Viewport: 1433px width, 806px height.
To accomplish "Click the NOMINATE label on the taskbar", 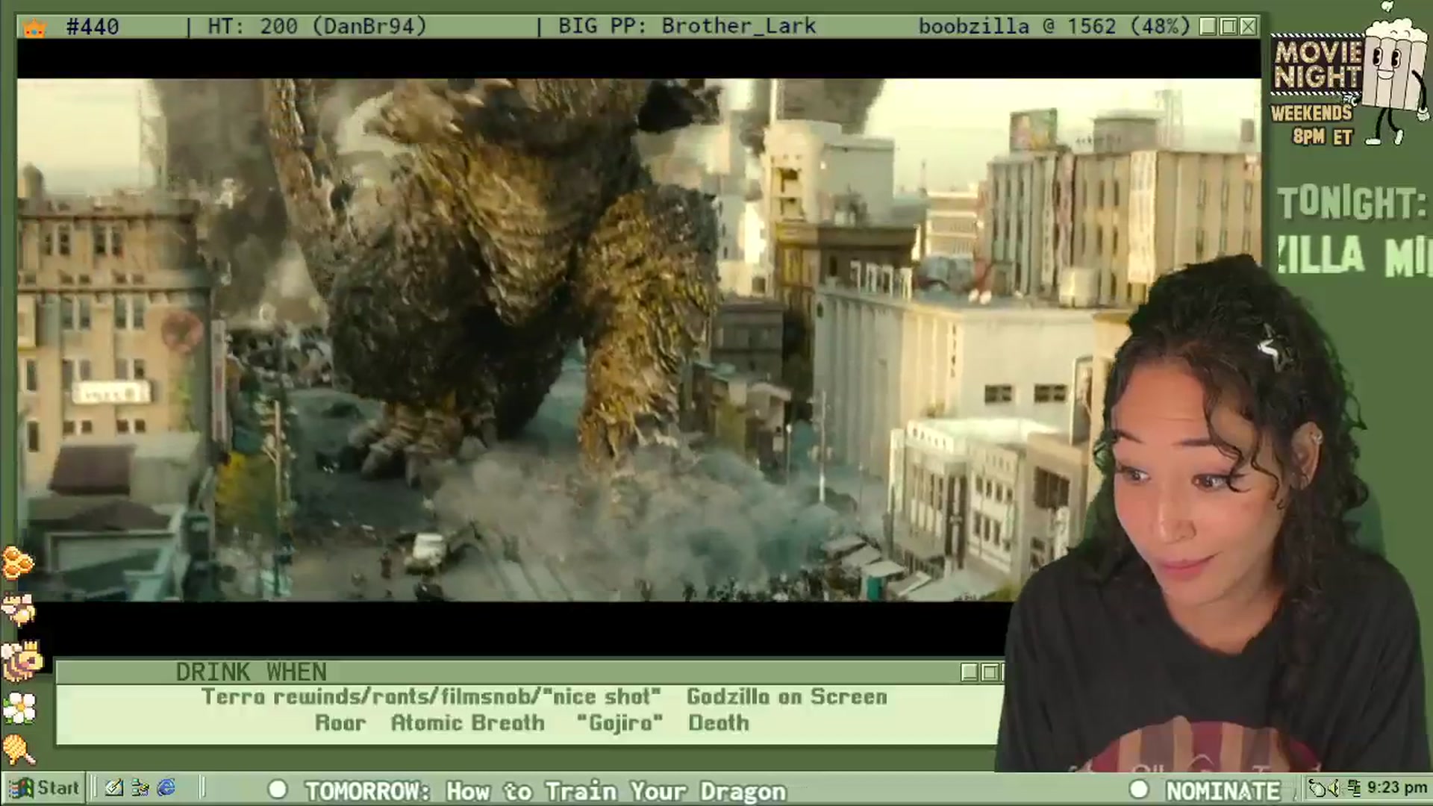I will pos(1223,790).
